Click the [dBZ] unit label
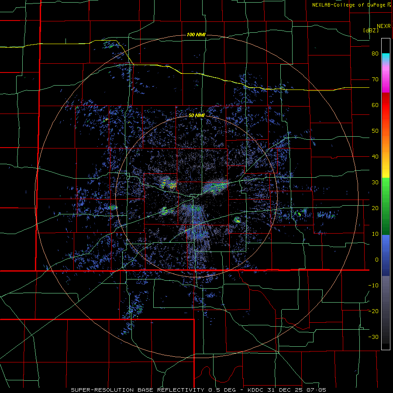The height and width of the screenshot is (393, 393). click(371, 31)
